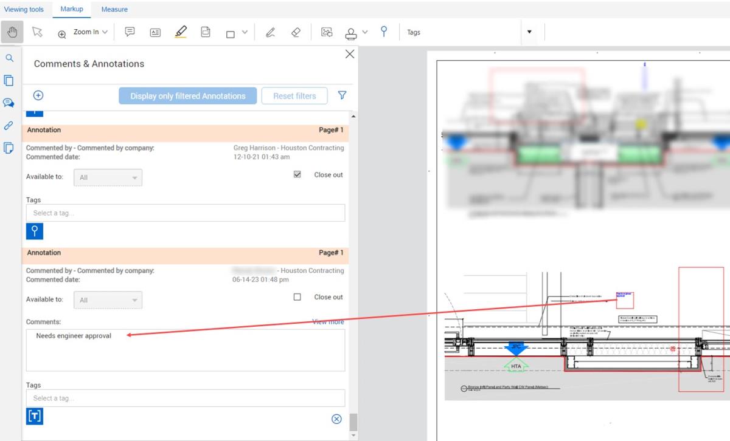730x441 pixels.
Task: Uncheck Close out for Greg Harrison annotation
Action: [x=297, y=174]
